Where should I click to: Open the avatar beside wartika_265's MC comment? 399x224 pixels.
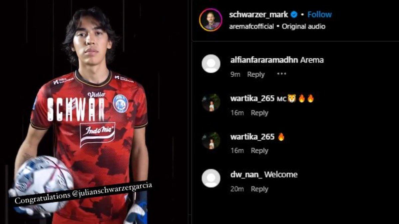(211, 102)
